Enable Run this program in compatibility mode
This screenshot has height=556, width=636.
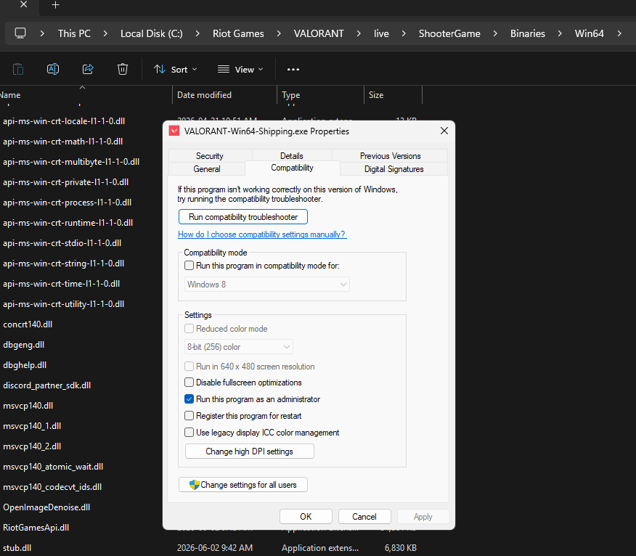coord(189,266)
